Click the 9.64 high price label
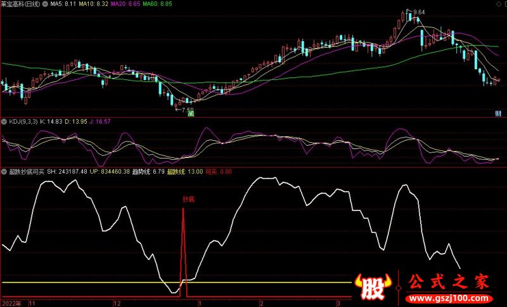The height and width of the screenshot is (307, 507). pyautogui.click(x=419, y=12)
